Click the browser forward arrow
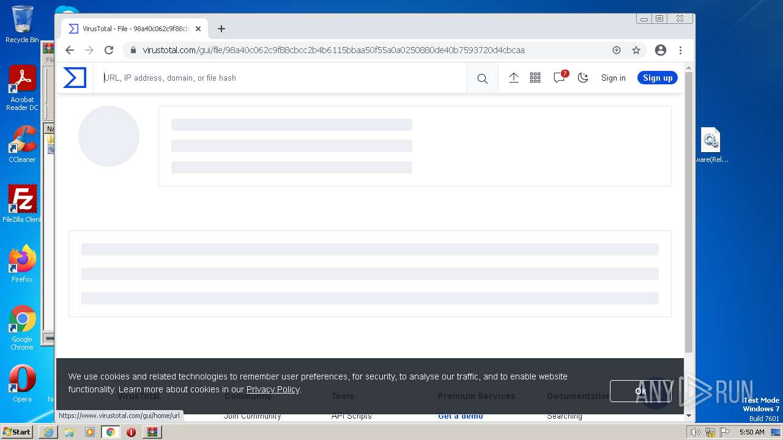Viewport: 783px width, 440px height. point(89,50)
